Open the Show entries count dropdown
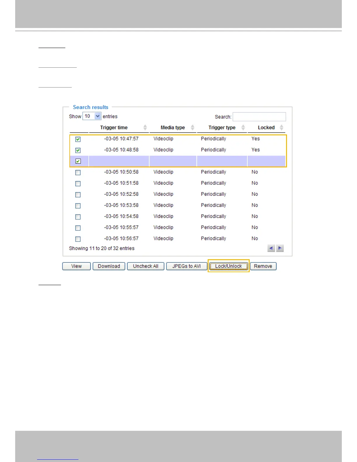Image resolution: width=357 pixels, height=462 pixels. click(92, 116)
